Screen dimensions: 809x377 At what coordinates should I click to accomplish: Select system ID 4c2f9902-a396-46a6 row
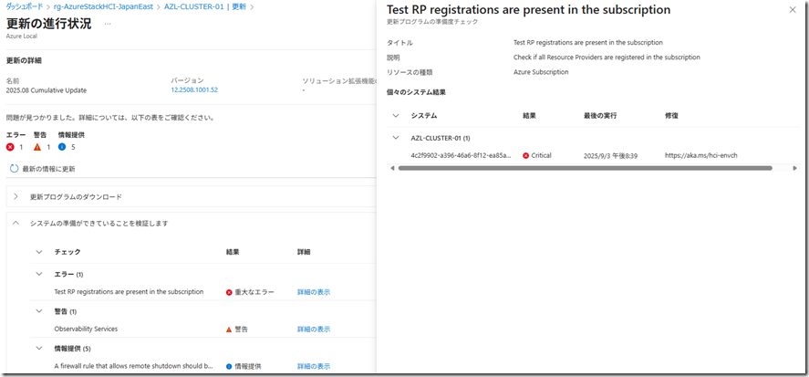pyautogui.click(x=461, y=155)
